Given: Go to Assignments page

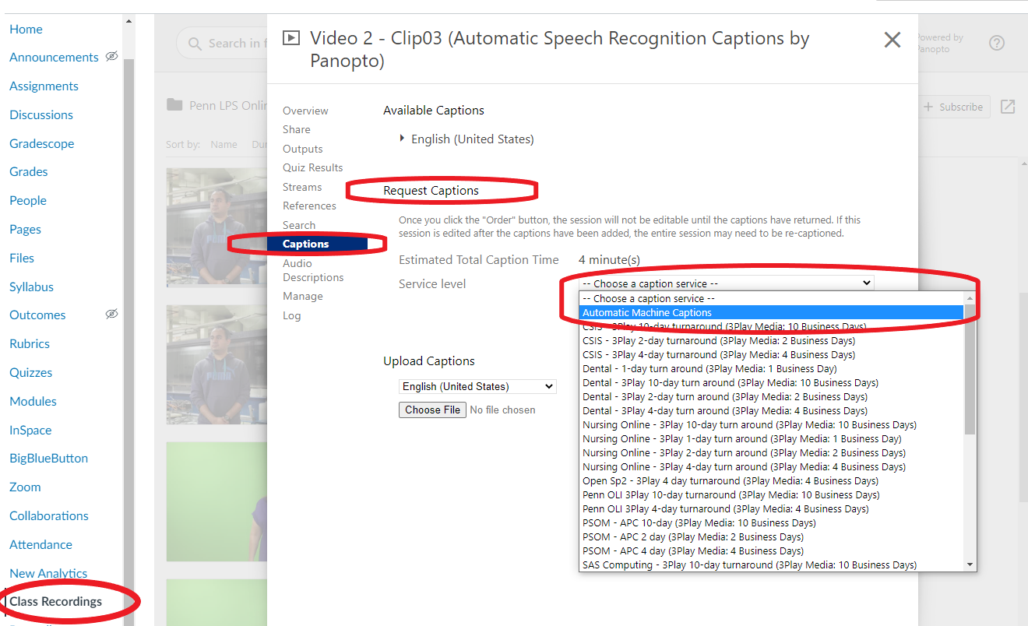Looking at the screenshot, I should pos(44,86).
